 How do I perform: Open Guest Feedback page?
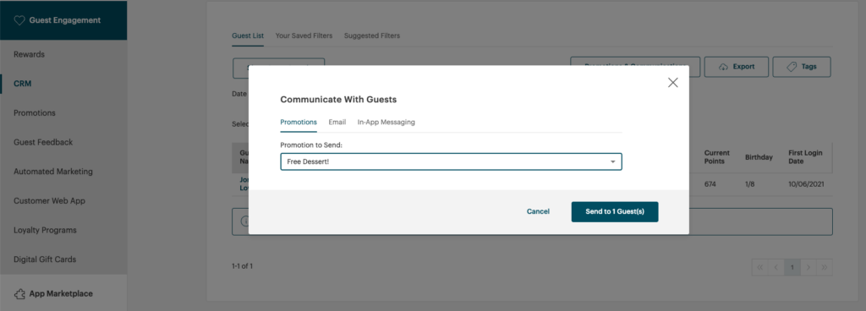(43, 142)
